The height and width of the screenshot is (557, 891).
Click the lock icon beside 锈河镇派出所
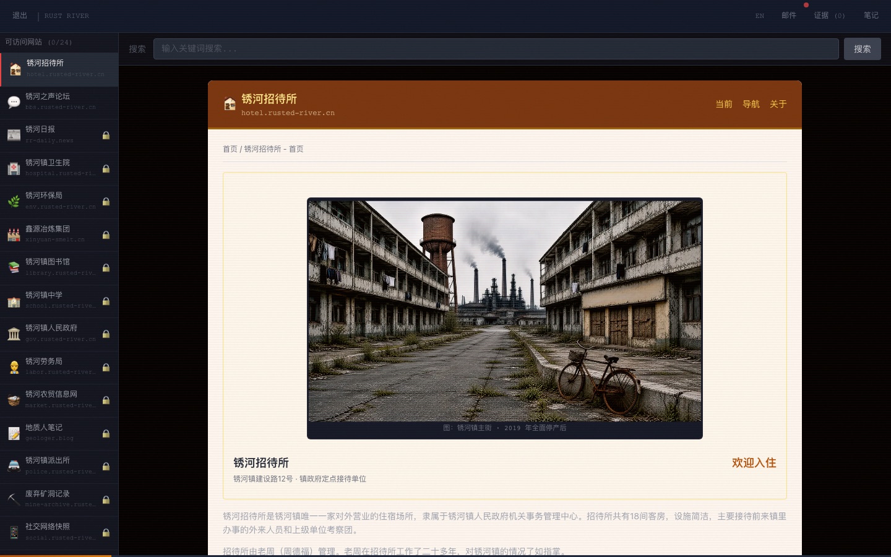[106, 467]
